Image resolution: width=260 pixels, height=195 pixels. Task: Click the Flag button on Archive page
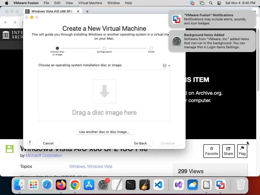click(242, 151)
